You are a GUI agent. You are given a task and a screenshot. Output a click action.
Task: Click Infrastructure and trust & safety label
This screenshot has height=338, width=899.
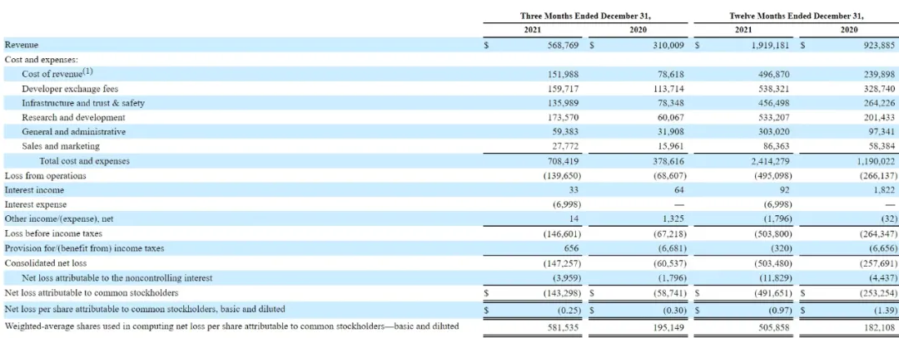tap(83, 103)
